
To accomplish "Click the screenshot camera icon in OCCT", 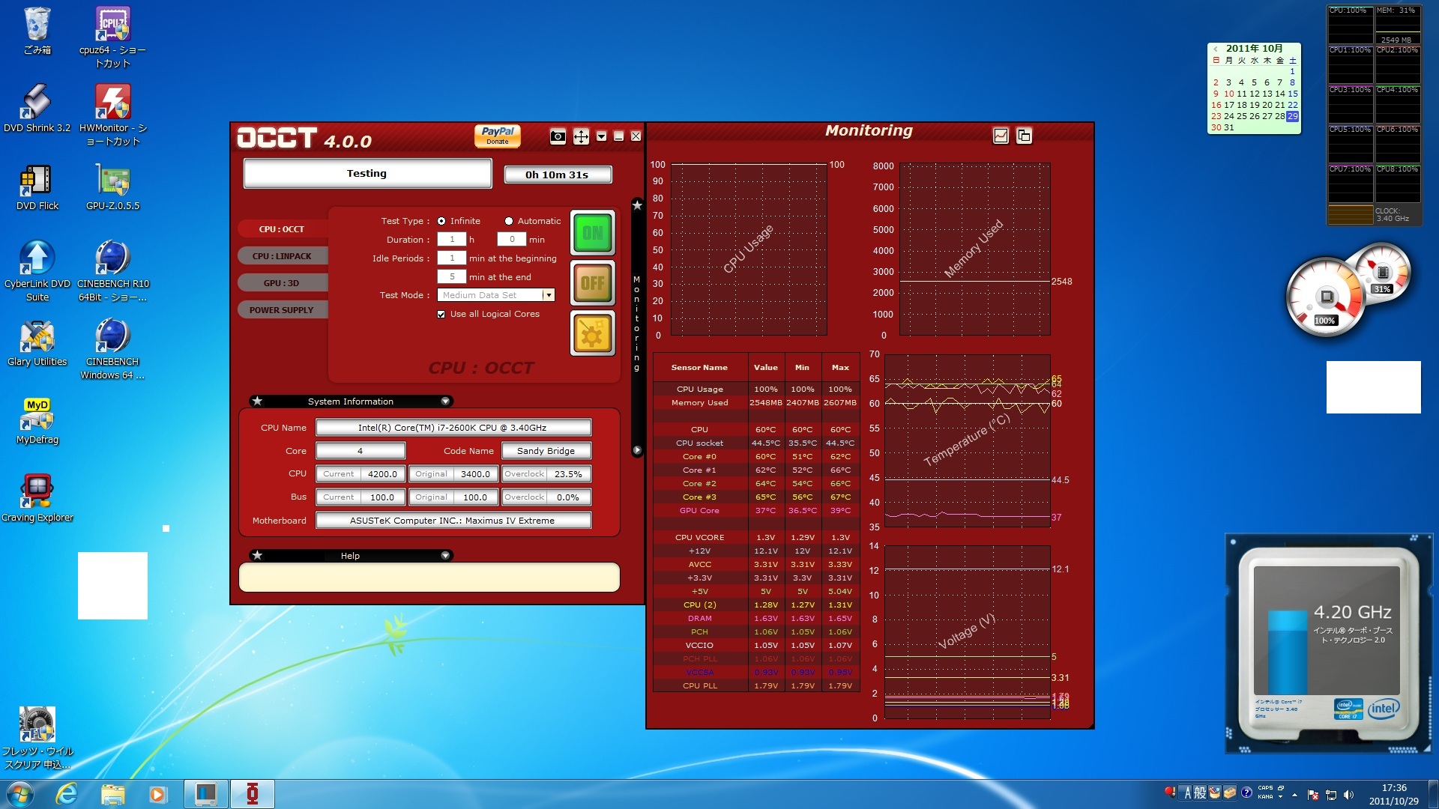I will [x=557, y=136].
